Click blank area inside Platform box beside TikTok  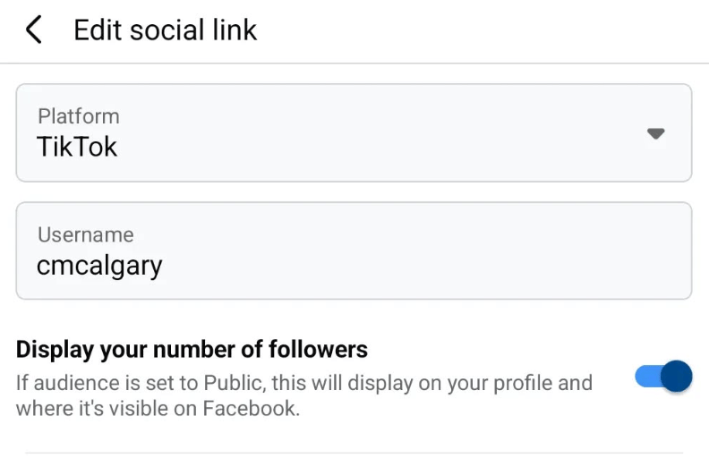[x=376, y=147]
